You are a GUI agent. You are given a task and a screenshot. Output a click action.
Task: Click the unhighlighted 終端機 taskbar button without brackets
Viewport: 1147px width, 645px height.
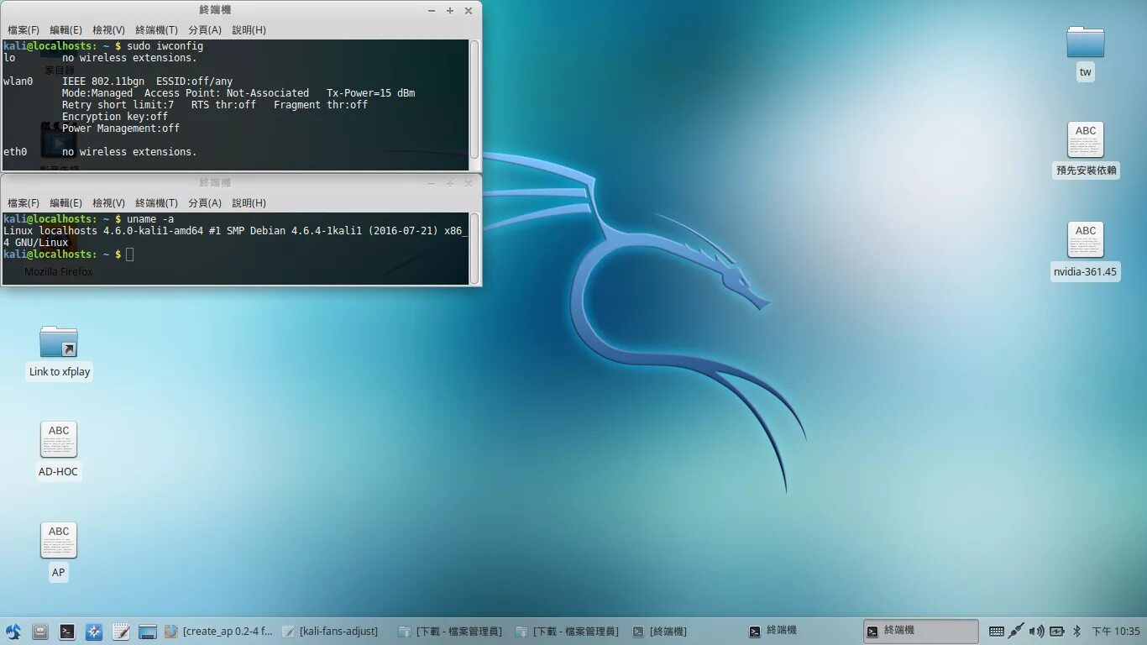click(x=803, y=632)
